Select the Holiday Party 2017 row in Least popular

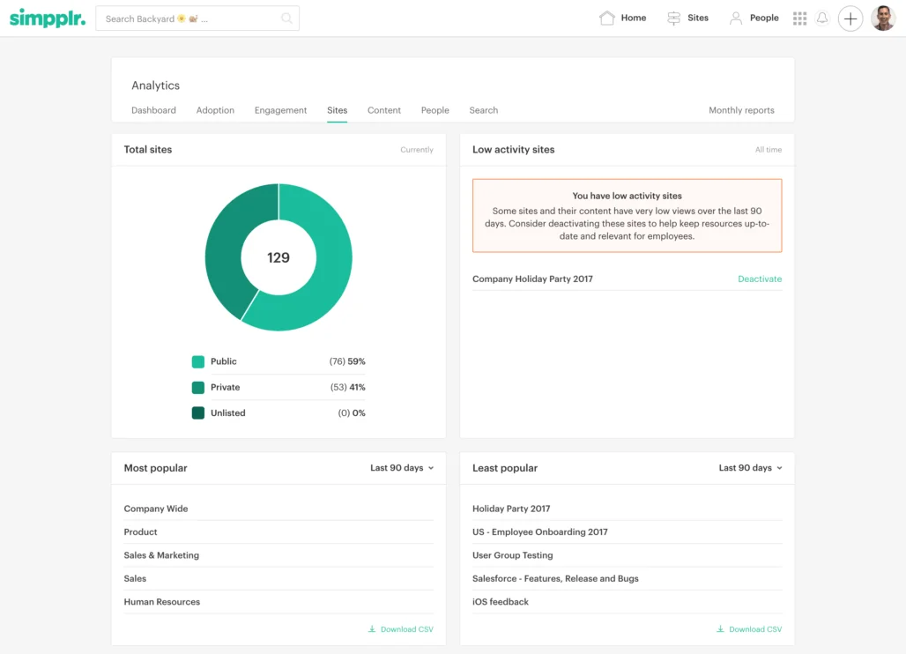coord(627,509)
